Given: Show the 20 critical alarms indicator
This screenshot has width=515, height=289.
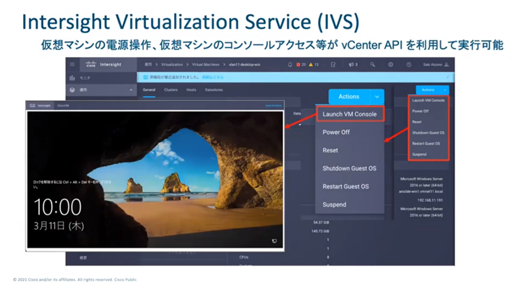Looking at the screenshot, I should 301,64.
